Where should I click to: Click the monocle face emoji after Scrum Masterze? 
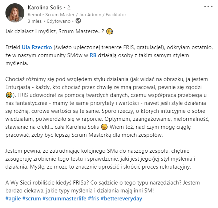point(109,31)
